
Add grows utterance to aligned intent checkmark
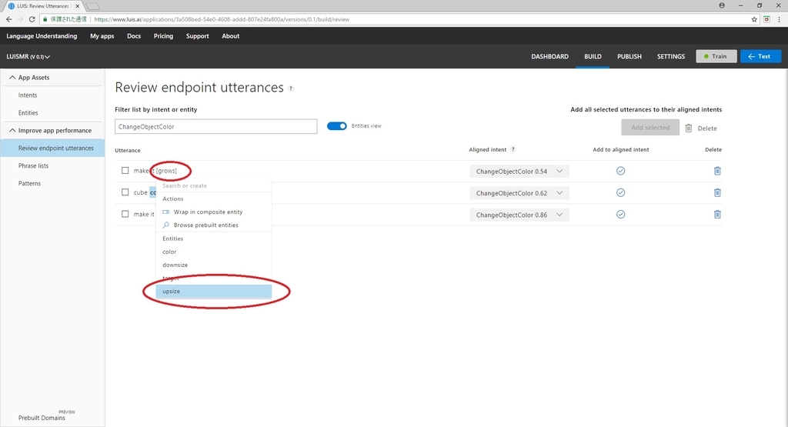[621, 171]
